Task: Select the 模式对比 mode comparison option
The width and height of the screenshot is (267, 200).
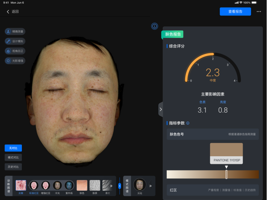Action: point(13,157)
